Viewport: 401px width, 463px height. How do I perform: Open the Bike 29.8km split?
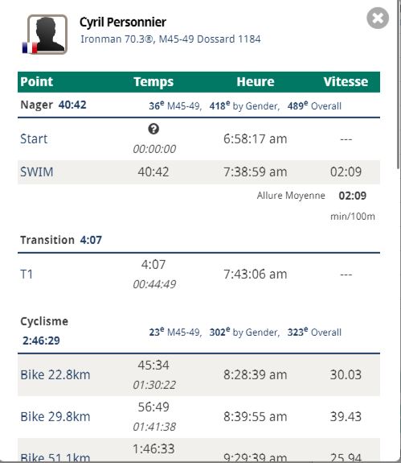coord(55,416)
